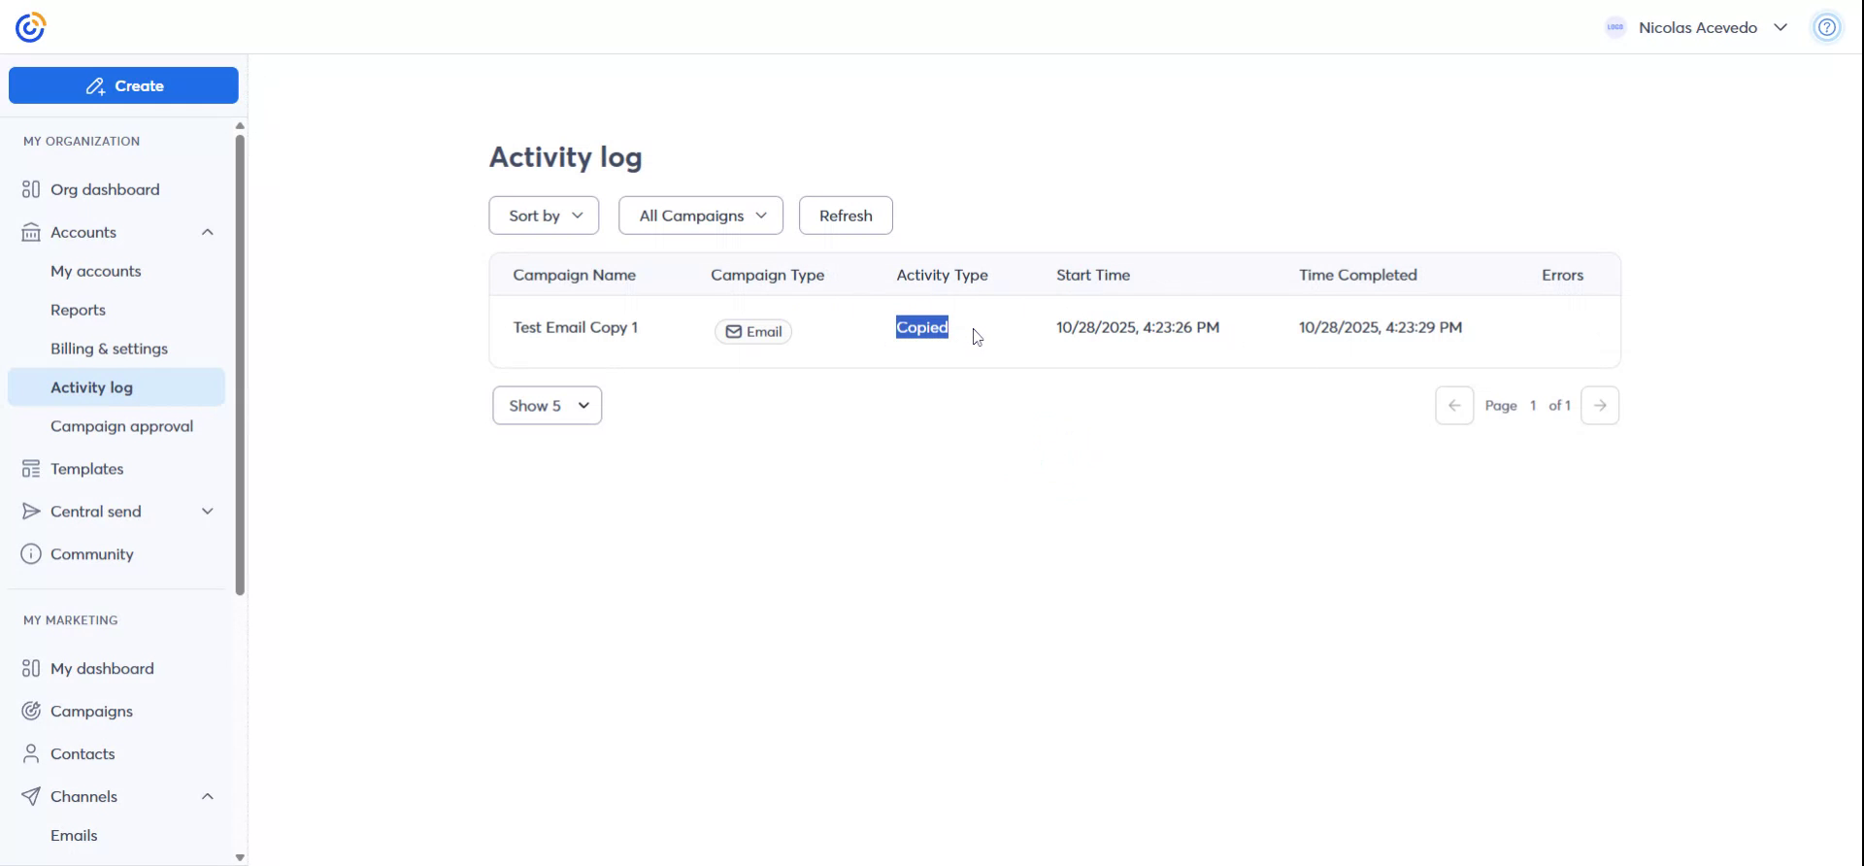
Task: Open the Sort by dropdown
Action: [x=544, y=216]
